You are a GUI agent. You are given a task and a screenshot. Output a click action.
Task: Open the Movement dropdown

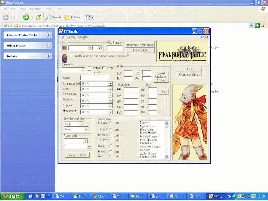pyautogui.click(x=111, y=112)
